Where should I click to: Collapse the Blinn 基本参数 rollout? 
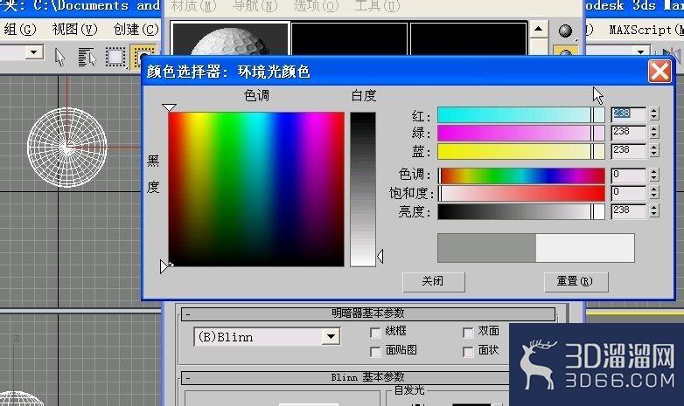click(x=345, y=377)
